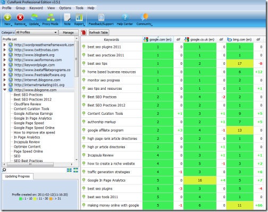
Task: Expand the freetrialsoftware.org profile
Action: (5, 75)
